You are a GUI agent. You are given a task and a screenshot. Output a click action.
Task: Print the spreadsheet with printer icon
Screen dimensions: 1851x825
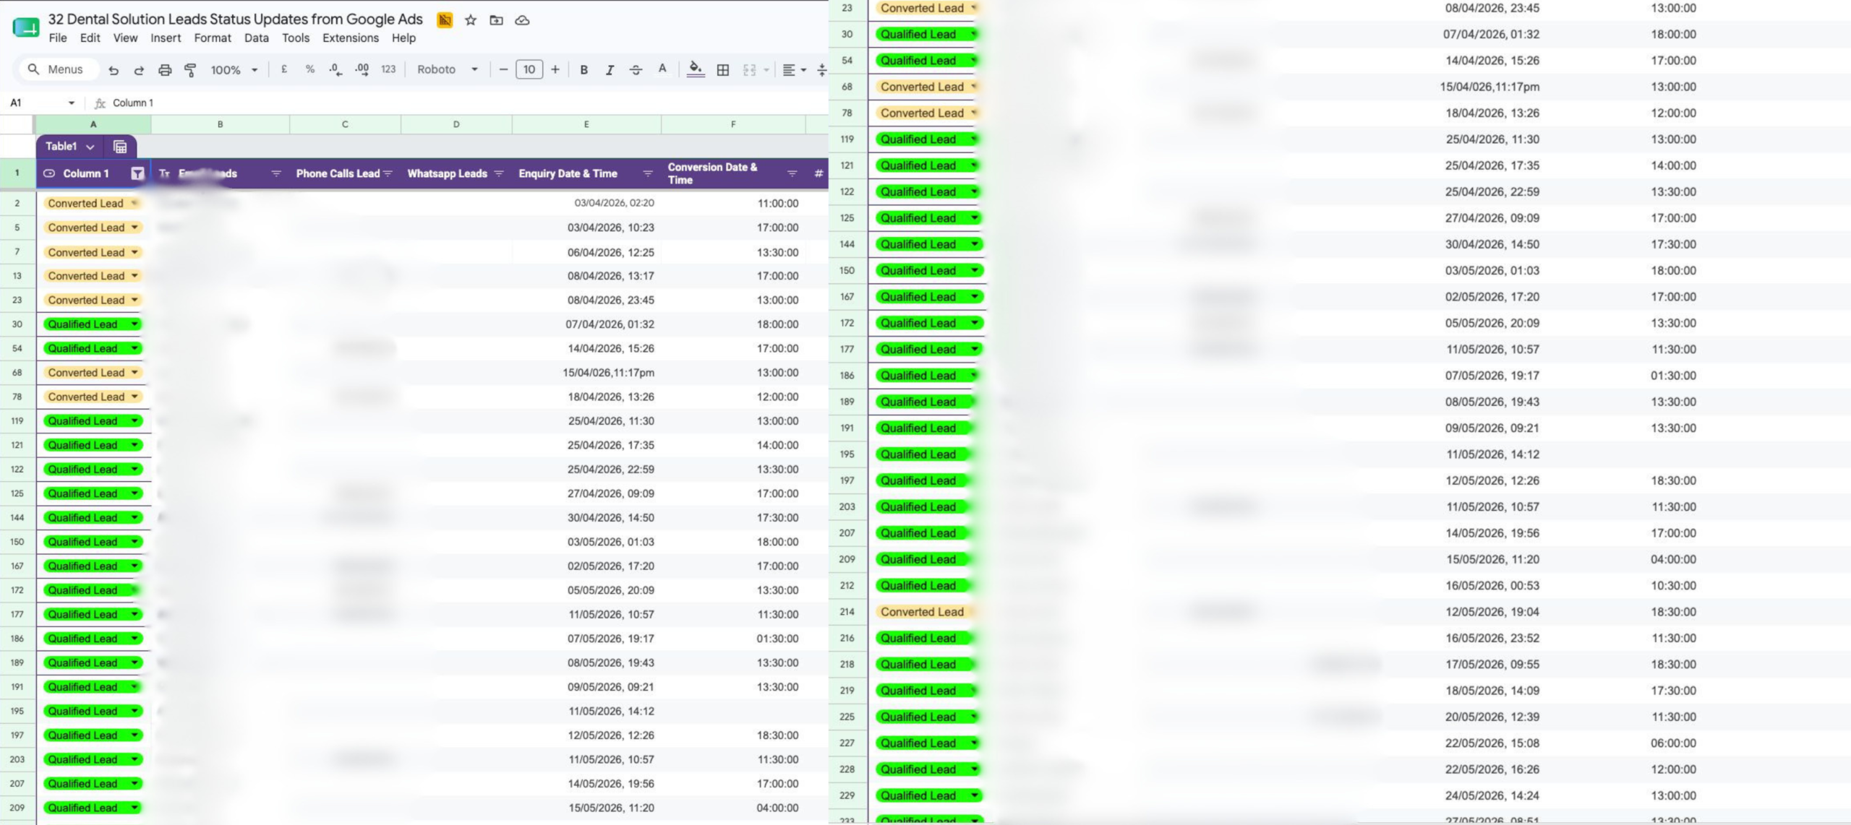pyautogui.click(x=165, y=70)
